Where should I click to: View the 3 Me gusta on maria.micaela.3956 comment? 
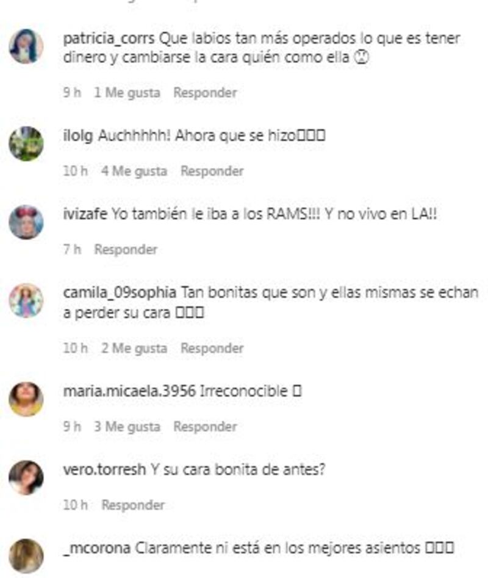127,427
